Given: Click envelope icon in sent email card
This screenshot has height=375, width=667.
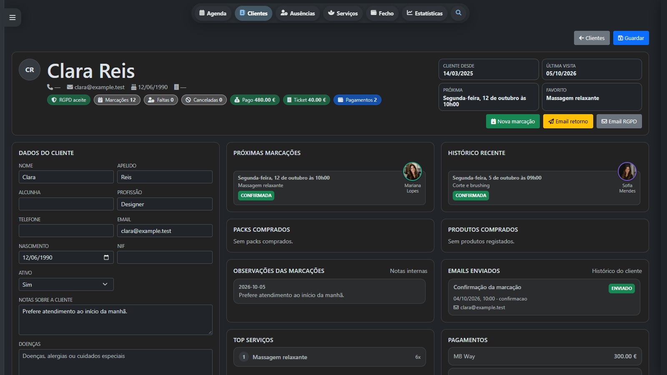Looking at the screenshot, I should click(x=456, y=307).
